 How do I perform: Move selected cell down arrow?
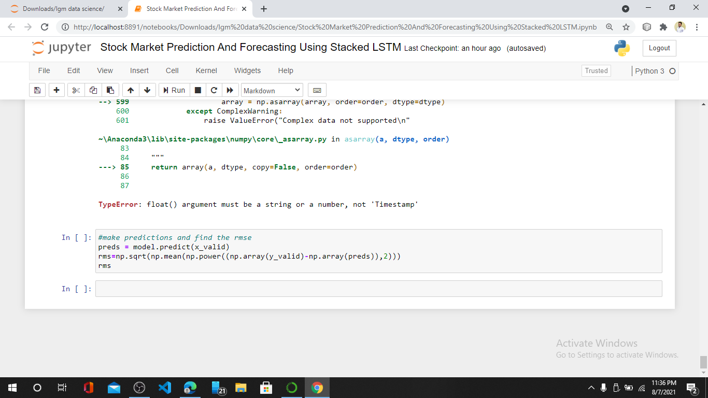point(148,90)
